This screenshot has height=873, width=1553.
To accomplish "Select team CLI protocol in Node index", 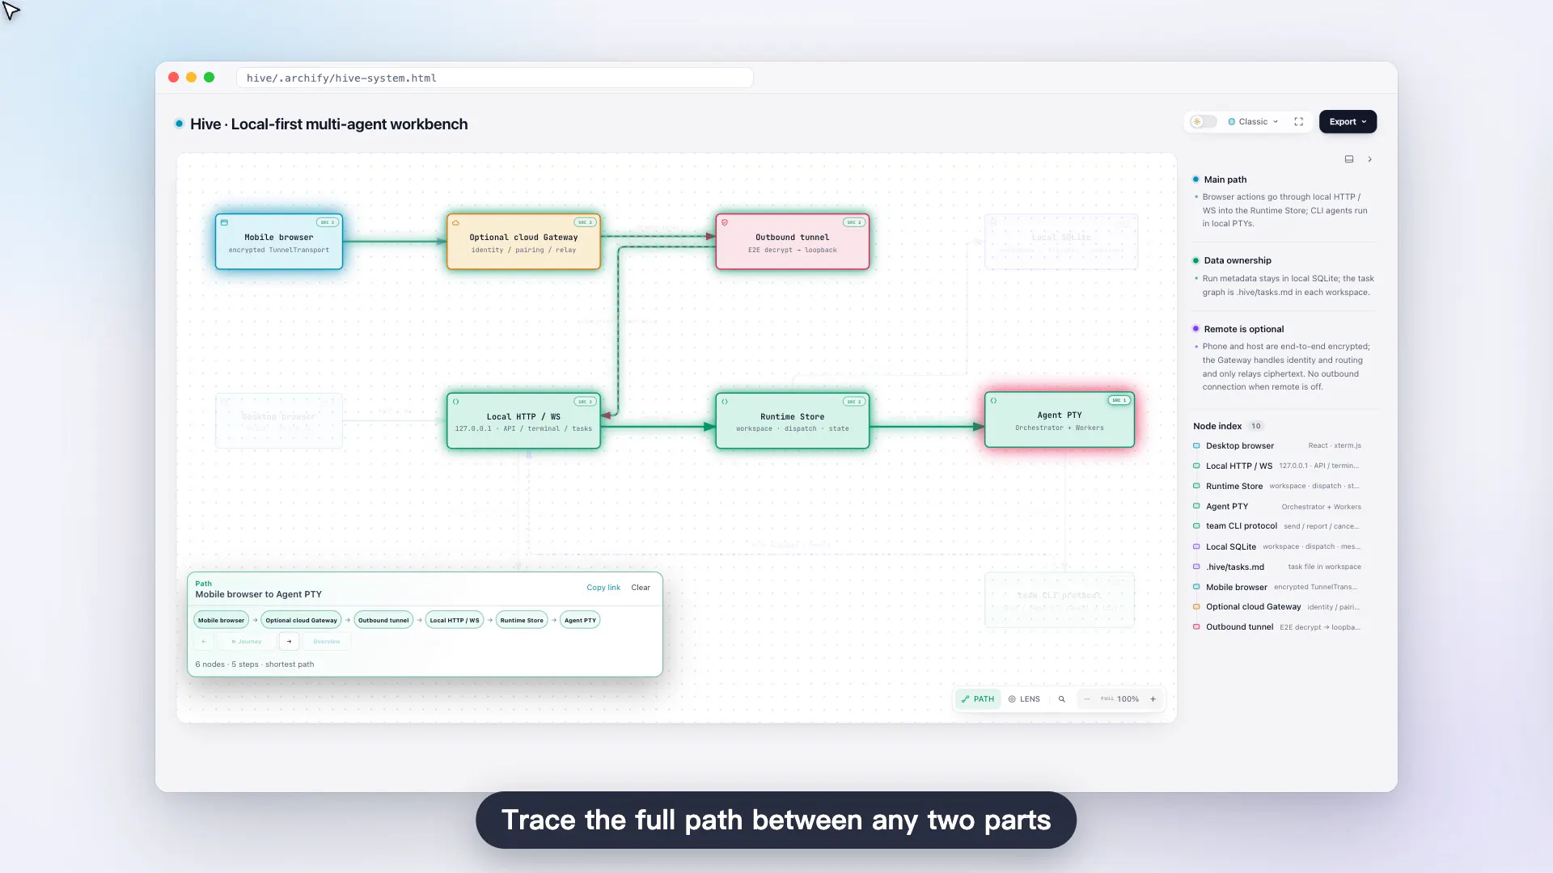I will (1277, 526).
